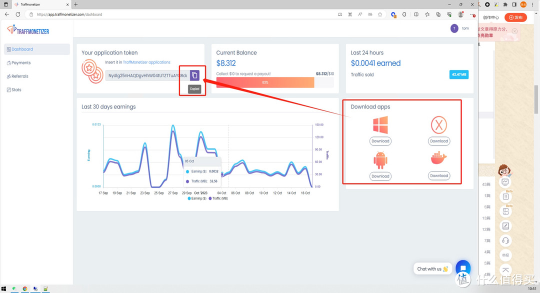Click the macOS X logo icon
This screenshot has width=540, height=293.
point(438,125)
